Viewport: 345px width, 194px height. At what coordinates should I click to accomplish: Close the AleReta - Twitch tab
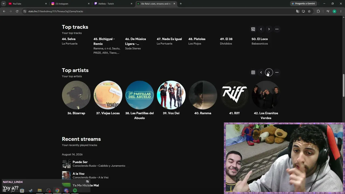[x=132, y=4]
